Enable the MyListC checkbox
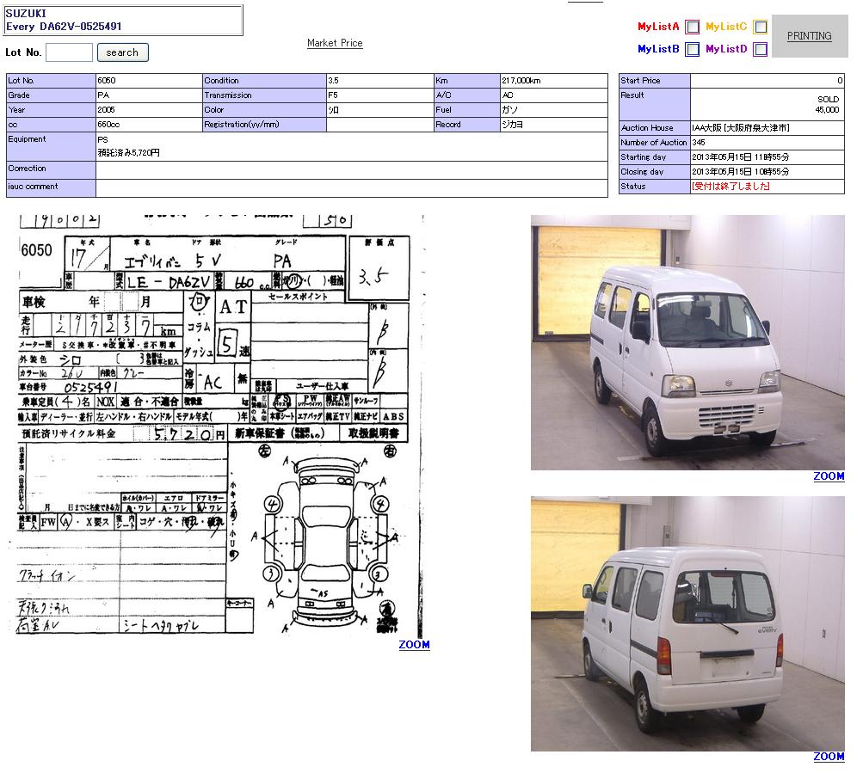 click(760, 27)
